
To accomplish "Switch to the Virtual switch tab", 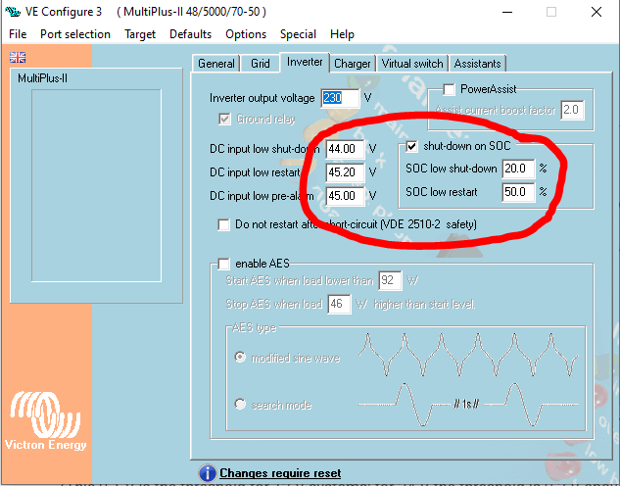I will (x=411, y=64).
